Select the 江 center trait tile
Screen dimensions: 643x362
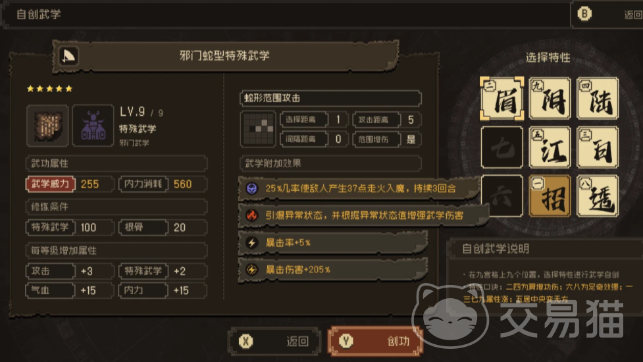click(550, 147)
